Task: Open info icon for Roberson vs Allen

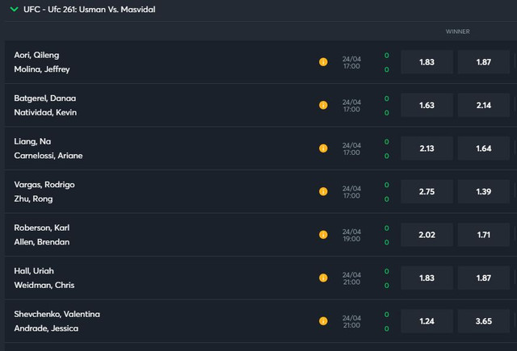Action: 323,235
